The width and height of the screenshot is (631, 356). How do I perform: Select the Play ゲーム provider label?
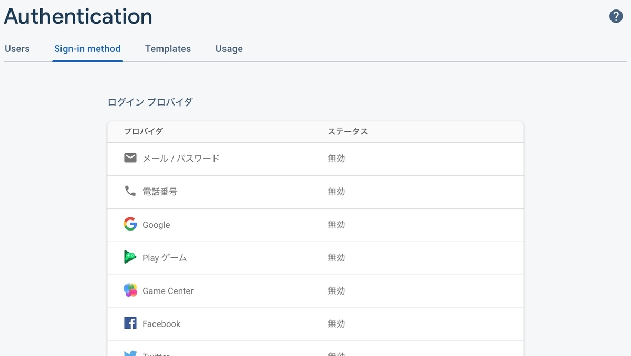pos(165,258)
